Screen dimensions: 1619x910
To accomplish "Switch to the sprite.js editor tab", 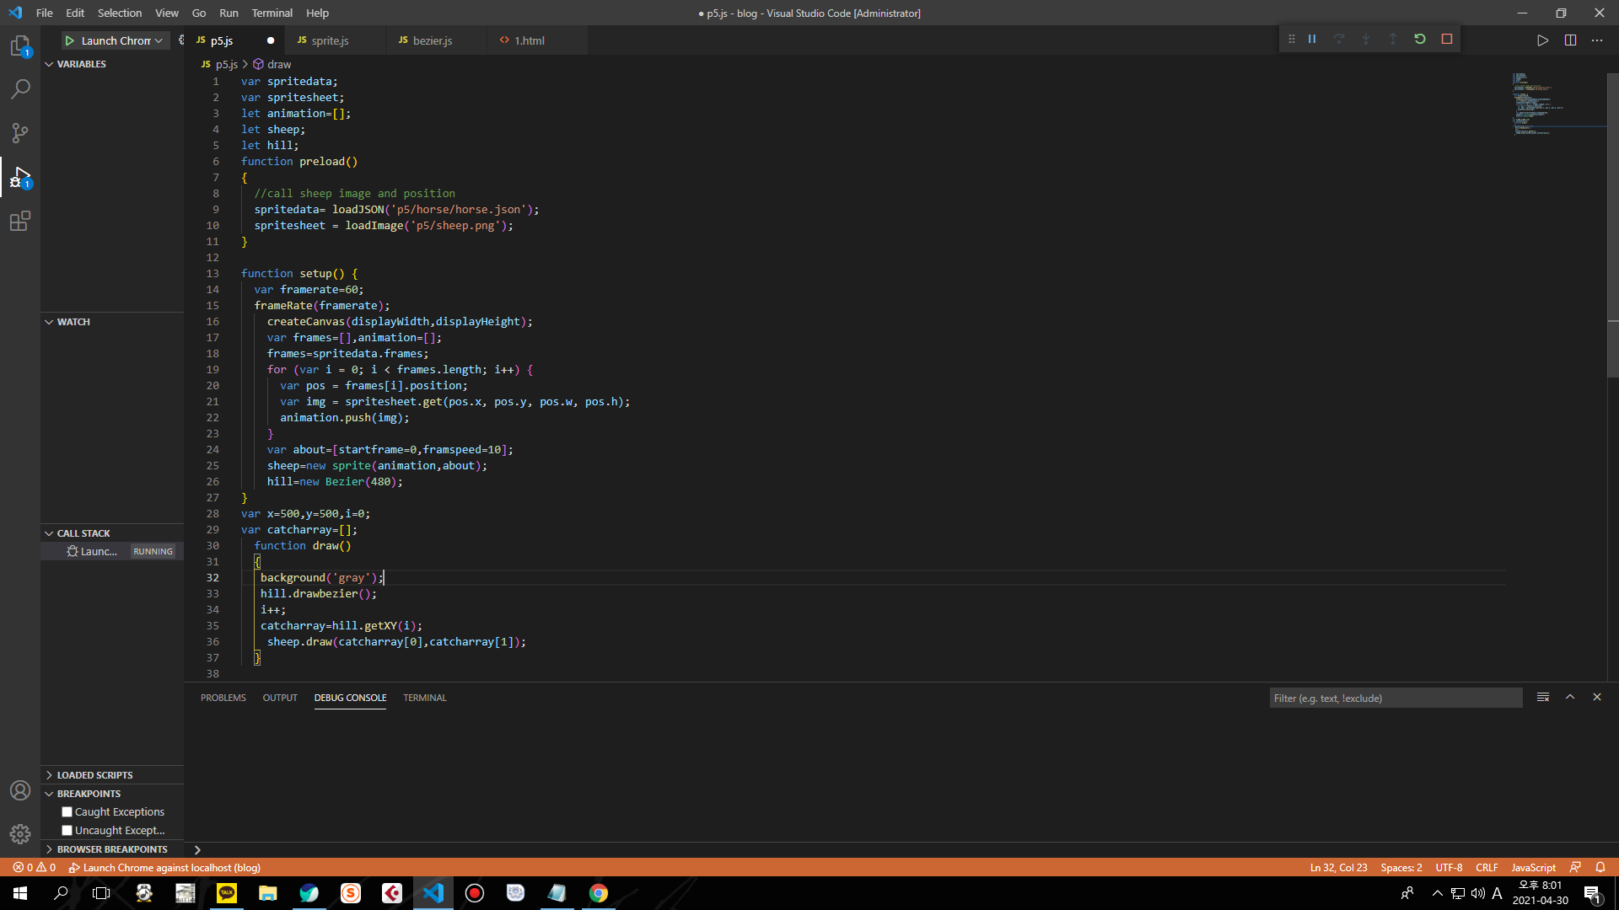I will click(x=329, y=40).
